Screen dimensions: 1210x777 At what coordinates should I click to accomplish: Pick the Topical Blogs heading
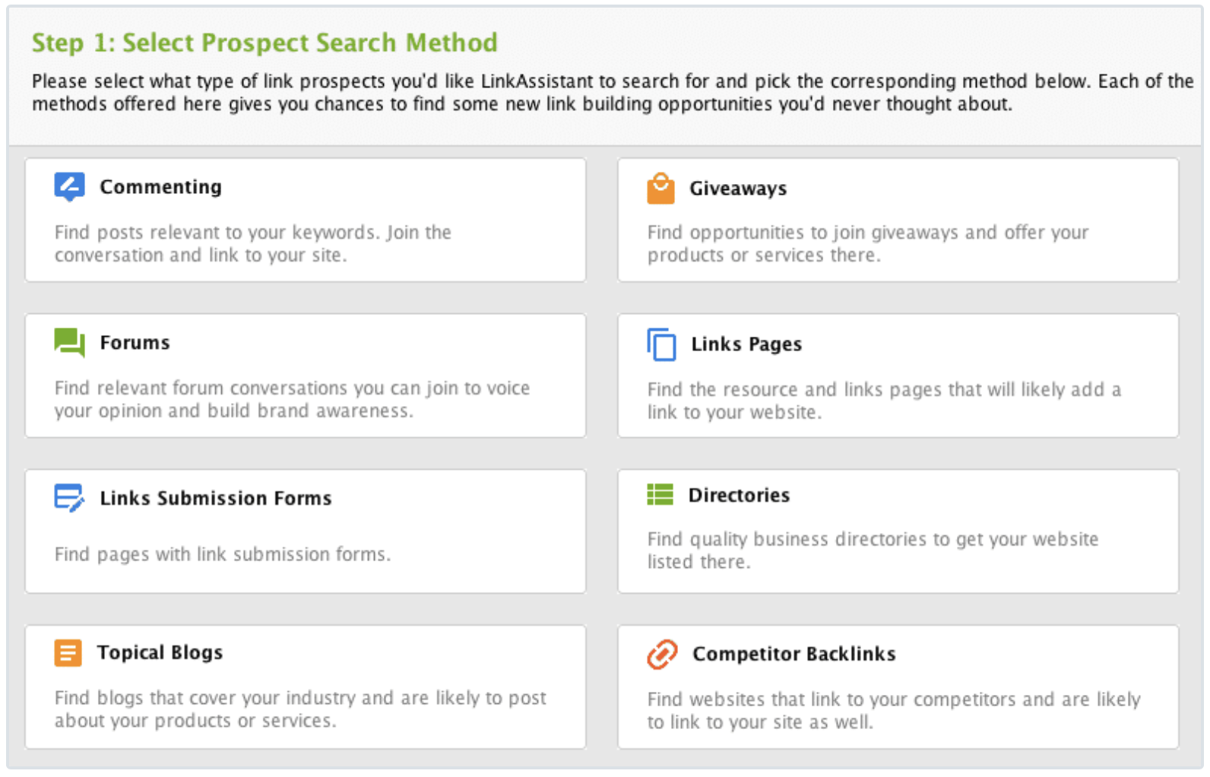160,653
